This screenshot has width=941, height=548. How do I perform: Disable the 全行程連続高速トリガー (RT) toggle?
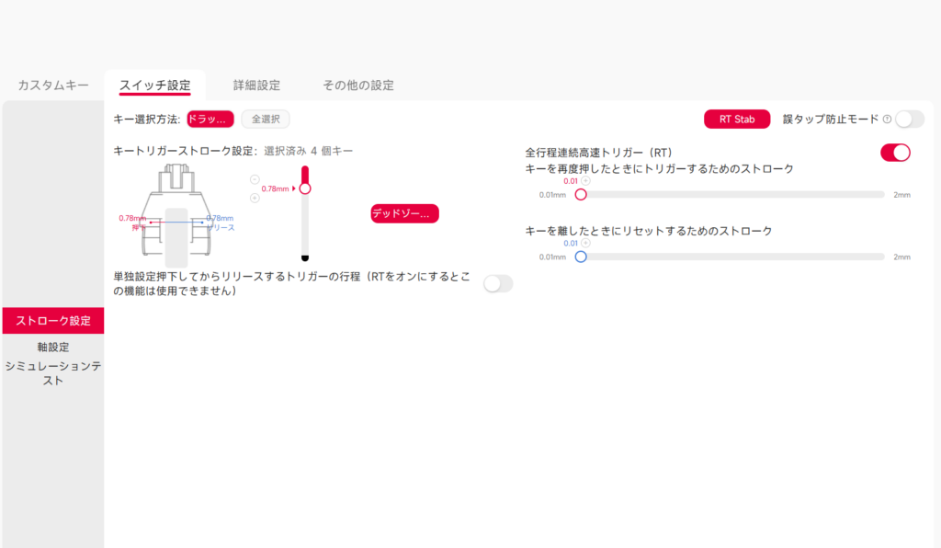(895, 153)
